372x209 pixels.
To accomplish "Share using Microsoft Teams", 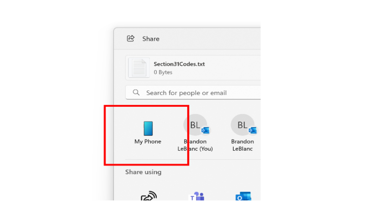I will [196, 197].
